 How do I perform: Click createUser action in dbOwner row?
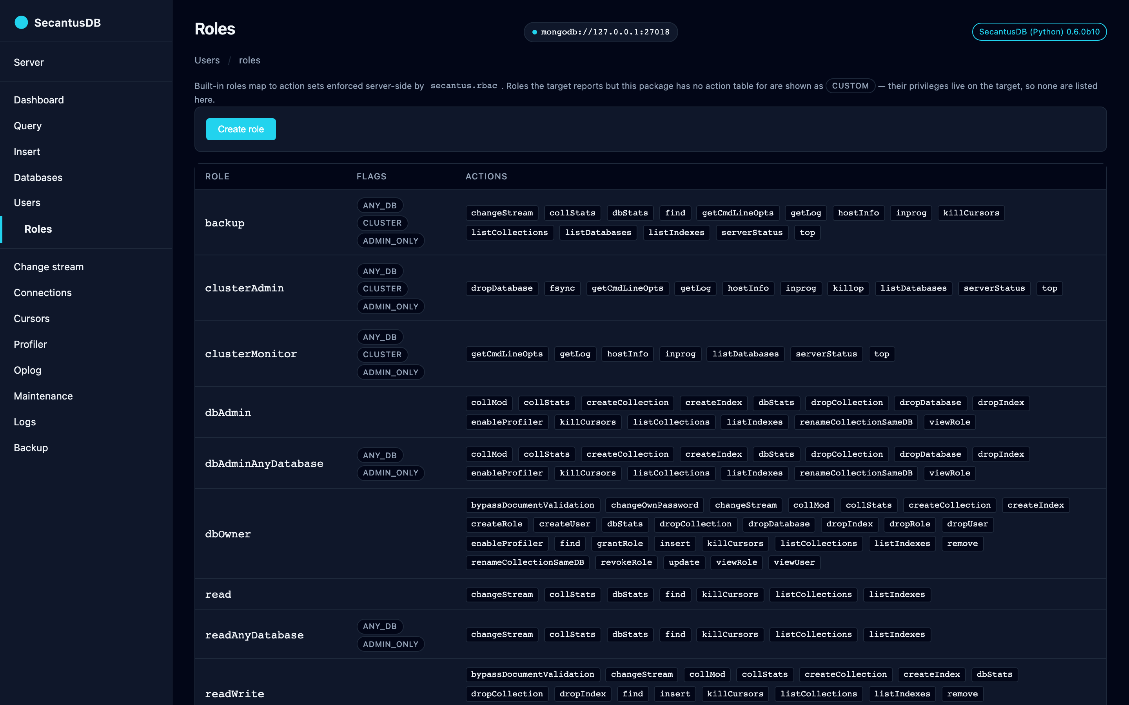(x=564, y=524)
